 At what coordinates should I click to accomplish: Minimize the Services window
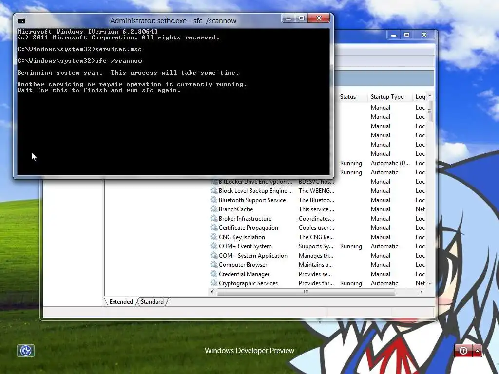394,35
